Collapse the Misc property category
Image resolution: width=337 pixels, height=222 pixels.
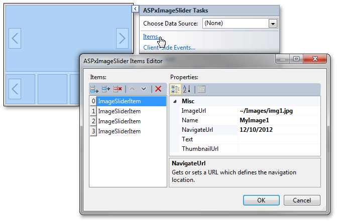(x=175, y=101)
